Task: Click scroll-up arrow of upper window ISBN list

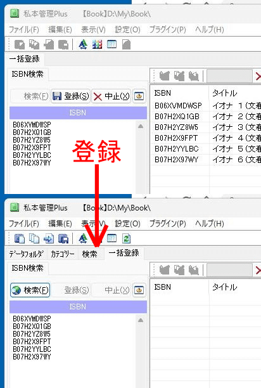Action: (141, 126)
